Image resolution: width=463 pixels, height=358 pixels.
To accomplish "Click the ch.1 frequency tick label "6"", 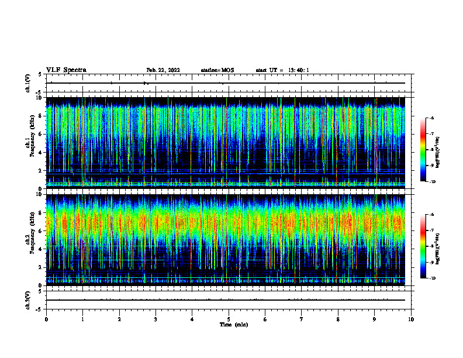I will [x=40, y=134].
